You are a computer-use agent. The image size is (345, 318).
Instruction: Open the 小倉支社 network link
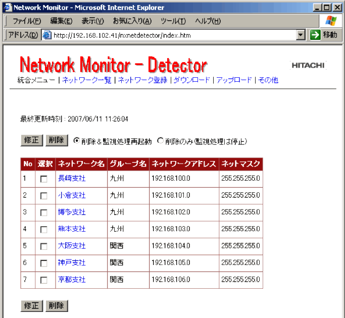click(72, 195)
